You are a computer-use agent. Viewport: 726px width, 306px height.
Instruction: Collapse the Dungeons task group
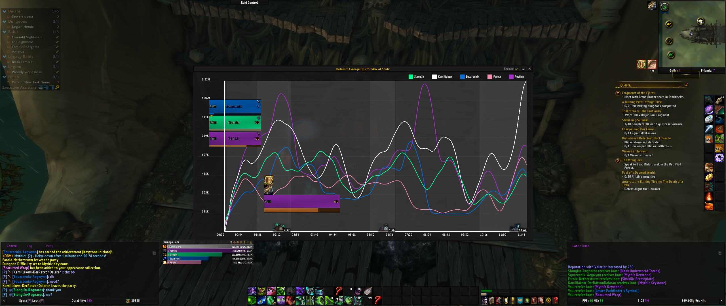(x=5, y=22)
